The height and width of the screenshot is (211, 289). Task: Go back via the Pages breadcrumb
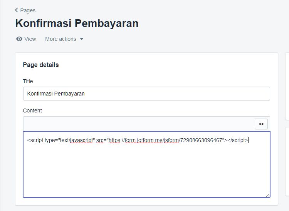28,10
